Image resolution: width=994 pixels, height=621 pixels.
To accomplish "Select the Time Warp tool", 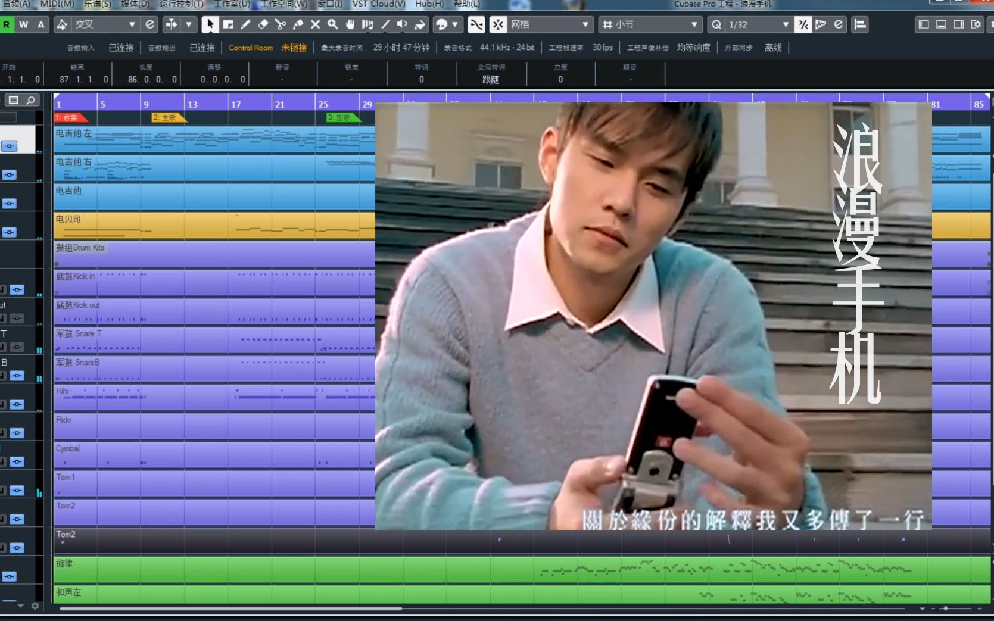I will coord(367,24).
